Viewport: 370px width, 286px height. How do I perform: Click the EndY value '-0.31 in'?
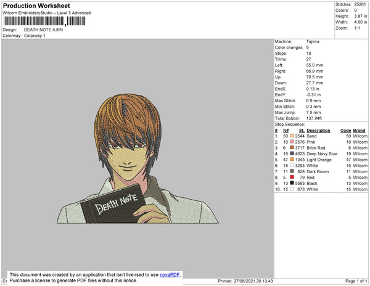tap(313, 95)
